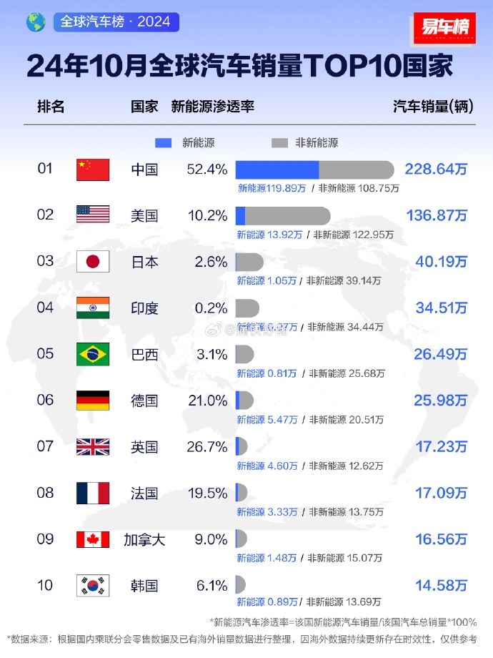Viewport: 493px width, 658px height.
Task: Click the Brazil flag icon
Action: pos(93,354)
